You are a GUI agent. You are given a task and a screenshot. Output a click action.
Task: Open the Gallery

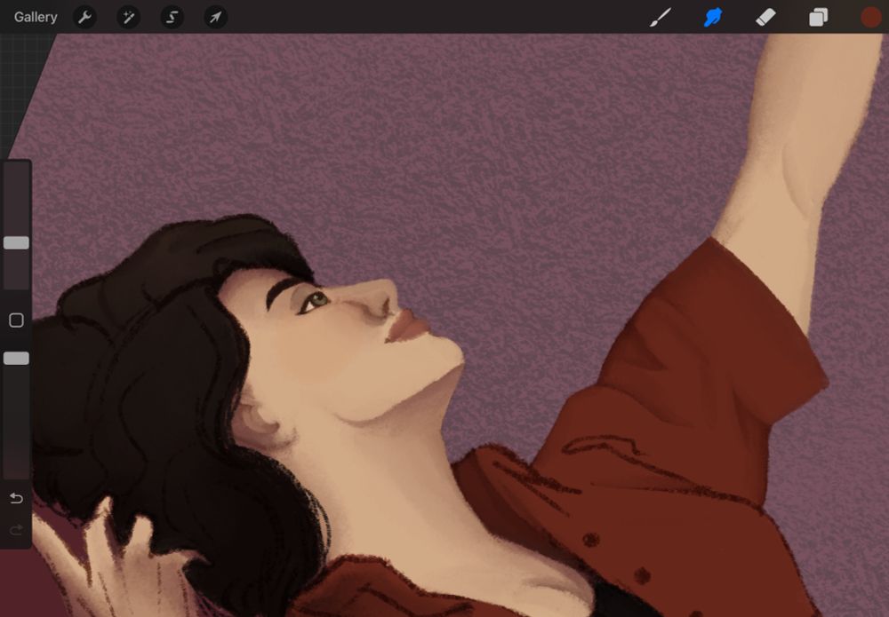click(36, 17)
